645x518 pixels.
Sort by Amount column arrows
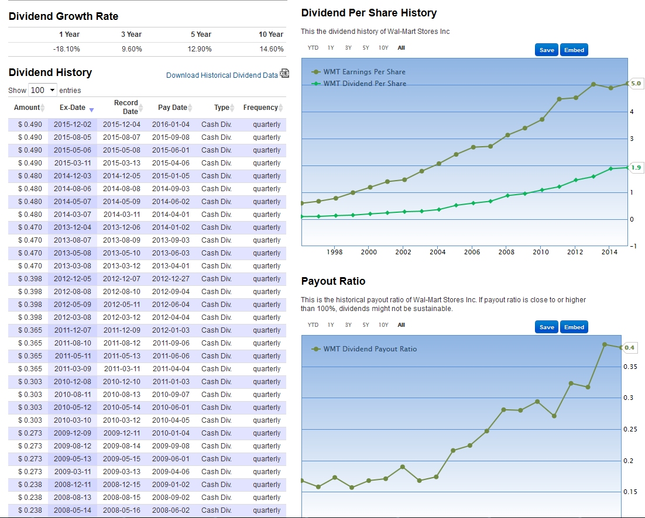tap(42, 108)
